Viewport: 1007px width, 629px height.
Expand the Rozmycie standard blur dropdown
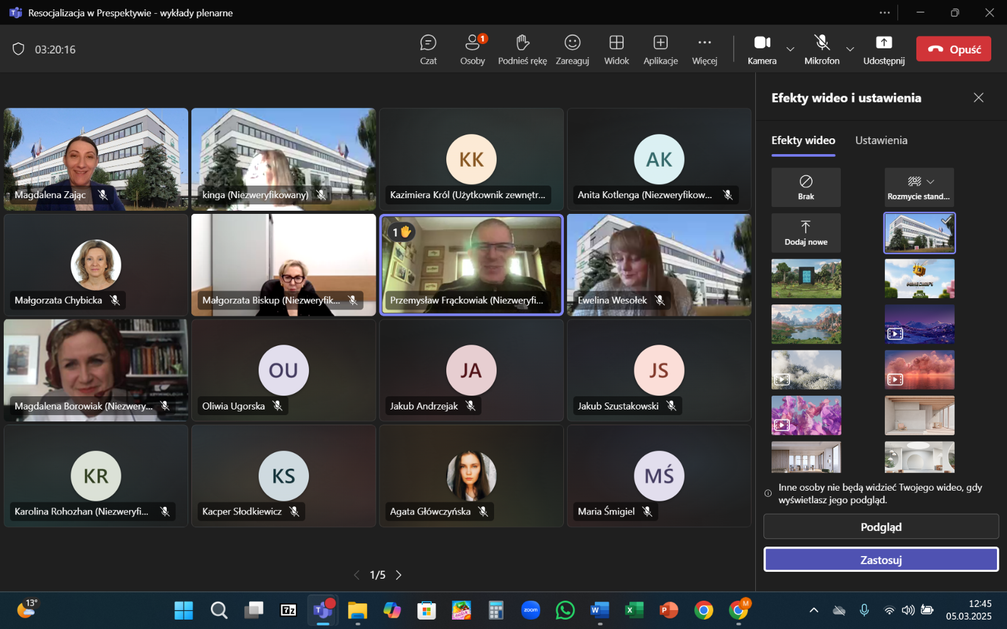pyautogui.click(x=930, y=182)
